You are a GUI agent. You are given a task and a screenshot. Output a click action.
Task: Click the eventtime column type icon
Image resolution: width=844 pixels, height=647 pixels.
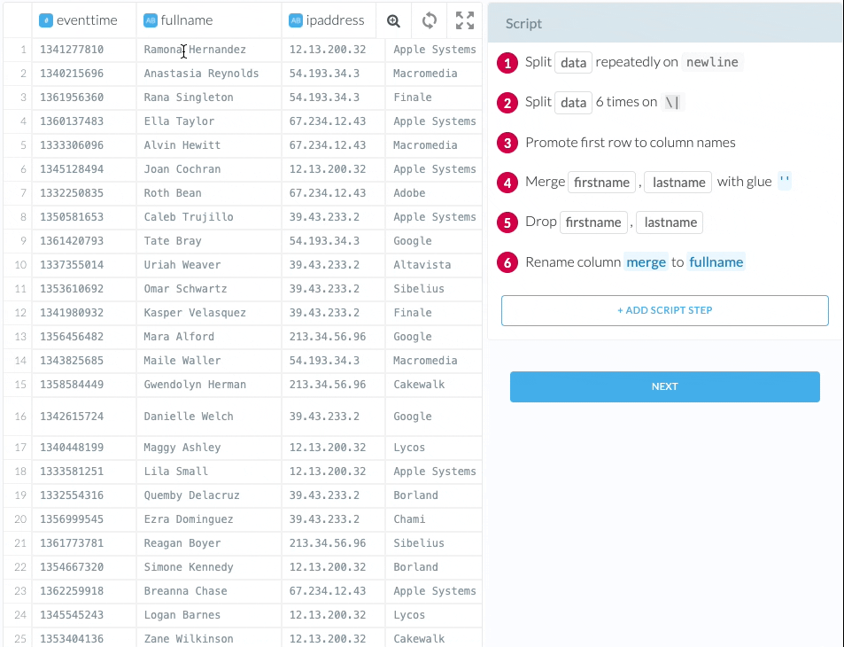tap(46, 20)
